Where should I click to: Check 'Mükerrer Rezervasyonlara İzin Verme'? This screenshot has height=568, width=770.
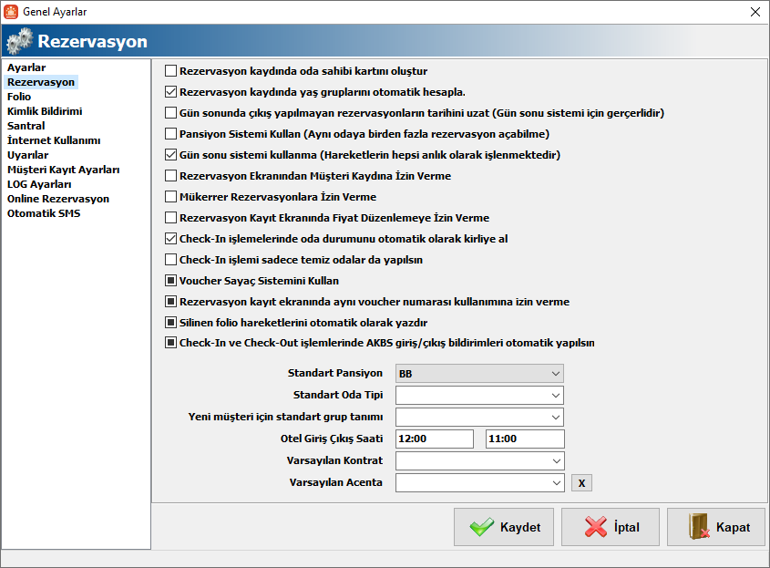coord(170,197)
